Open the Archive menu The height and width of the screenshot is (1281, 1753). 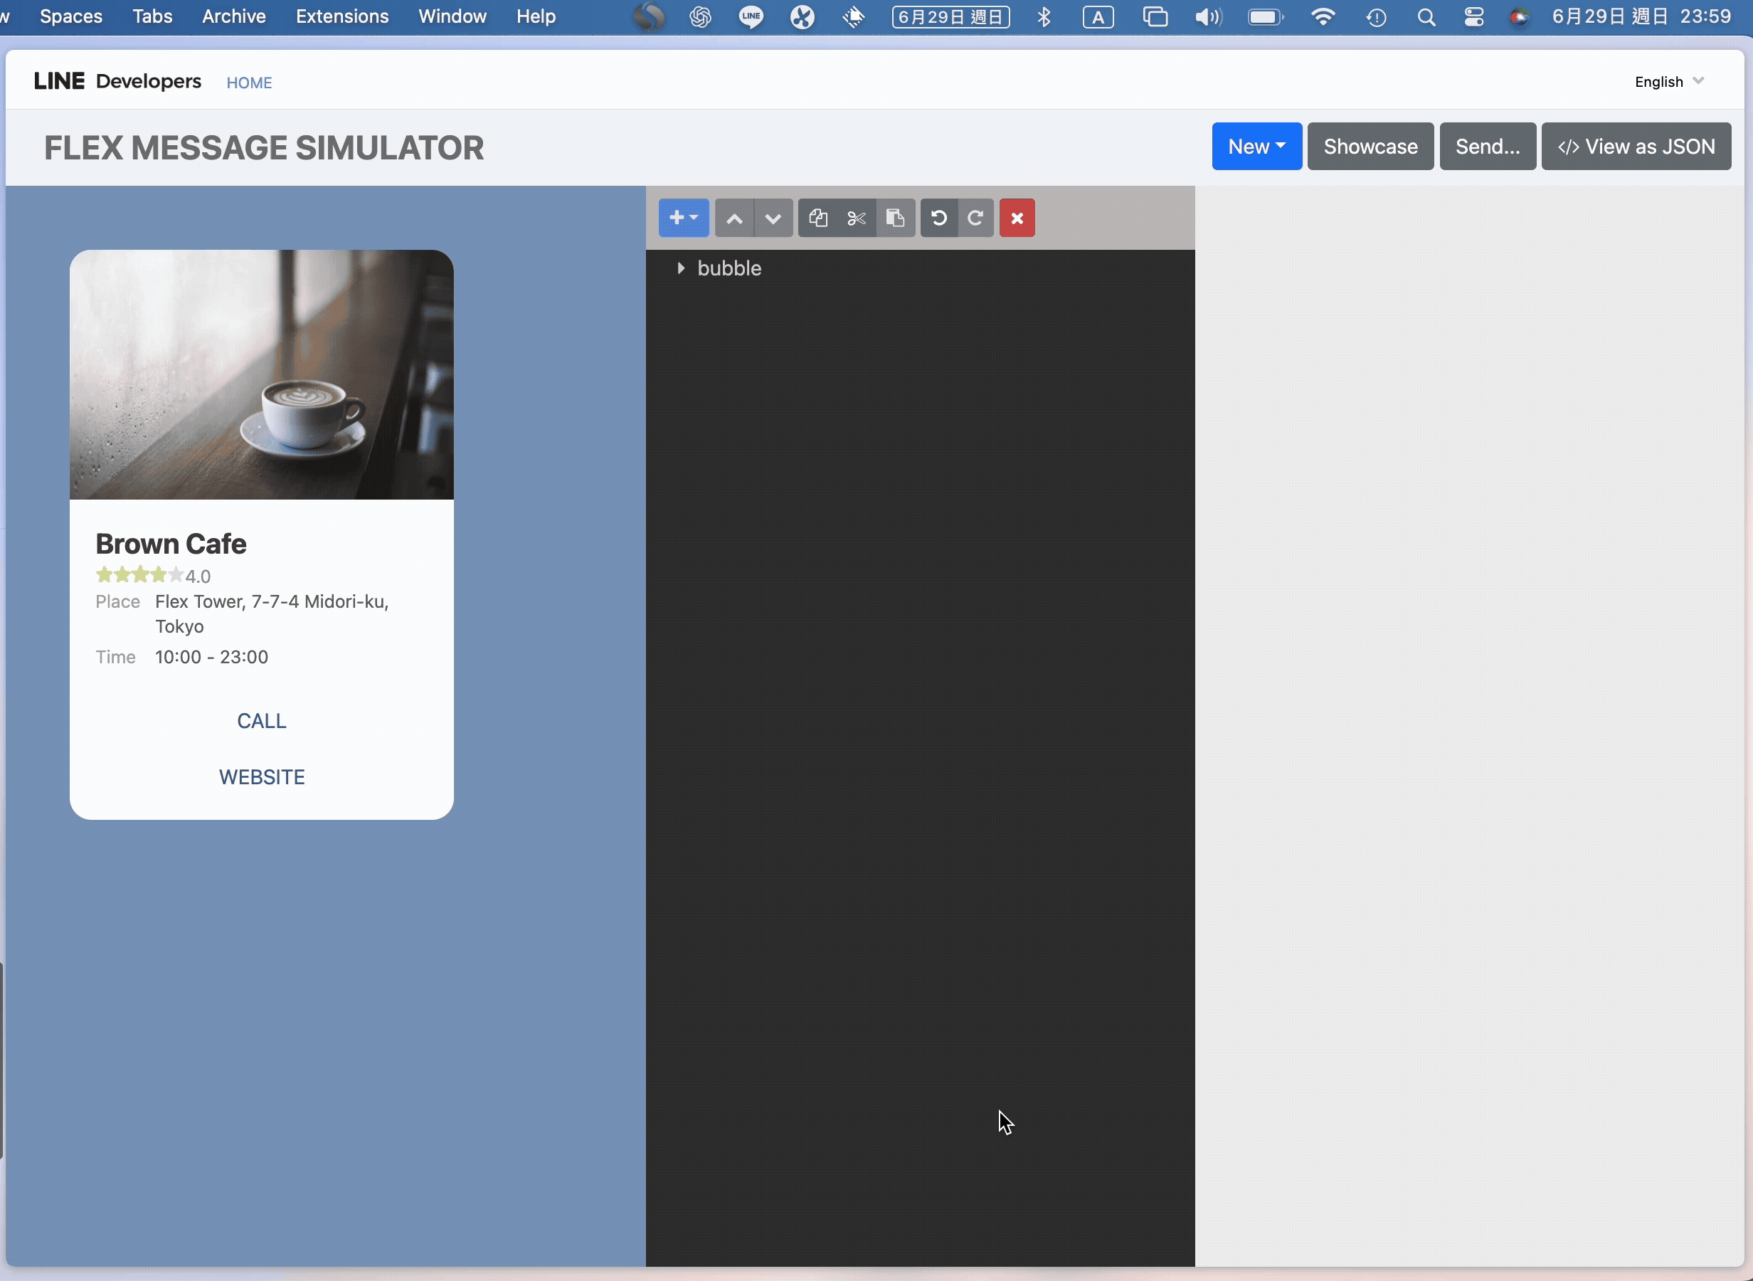[233, 16]
